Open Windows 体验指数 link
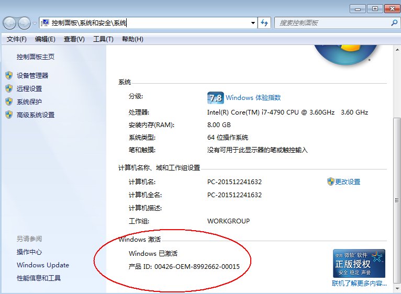This screenshot has width=401, height=294. [253, 98]
